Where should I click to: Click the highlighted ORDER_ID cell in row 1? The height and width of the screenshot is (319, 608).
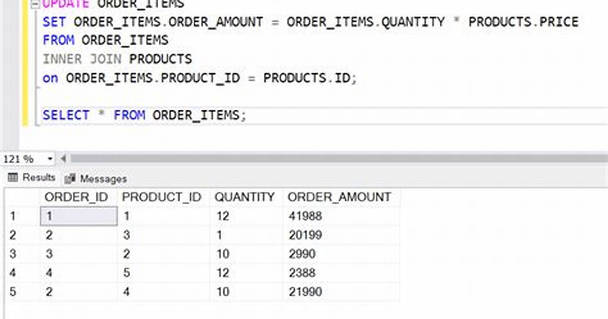79,216
